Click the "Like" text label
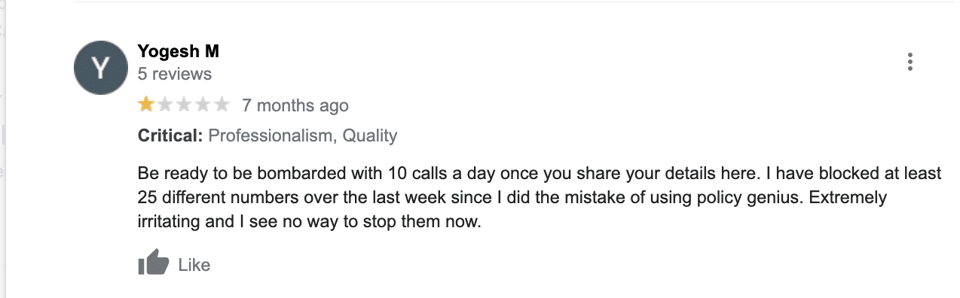 coord(194,265)
